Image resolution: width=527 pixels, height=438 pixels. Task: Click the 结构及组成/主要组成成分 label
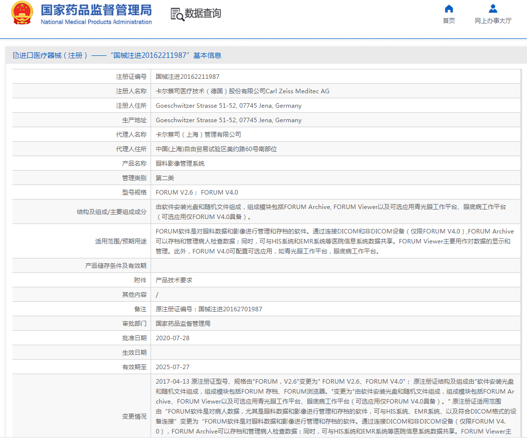point(112,212)
